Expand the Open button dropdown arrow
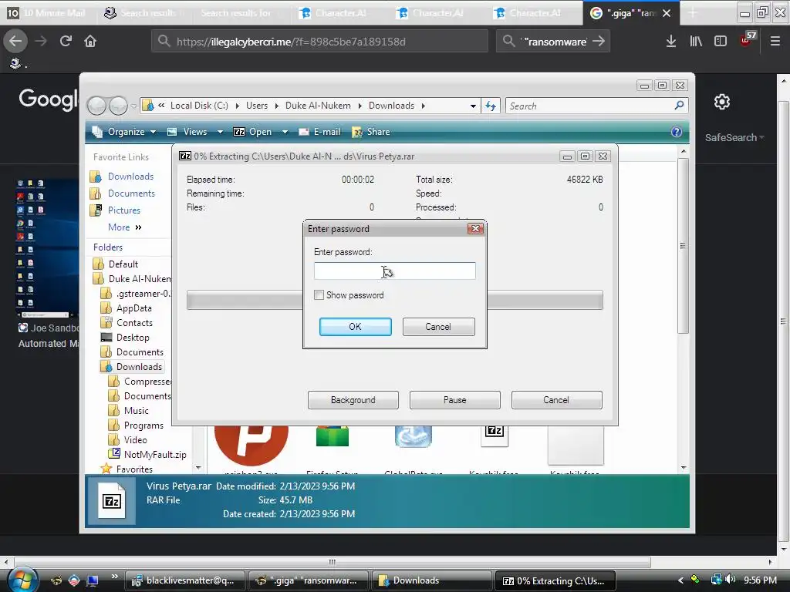This screenshot has height=592, width=790. click(285, 132)
